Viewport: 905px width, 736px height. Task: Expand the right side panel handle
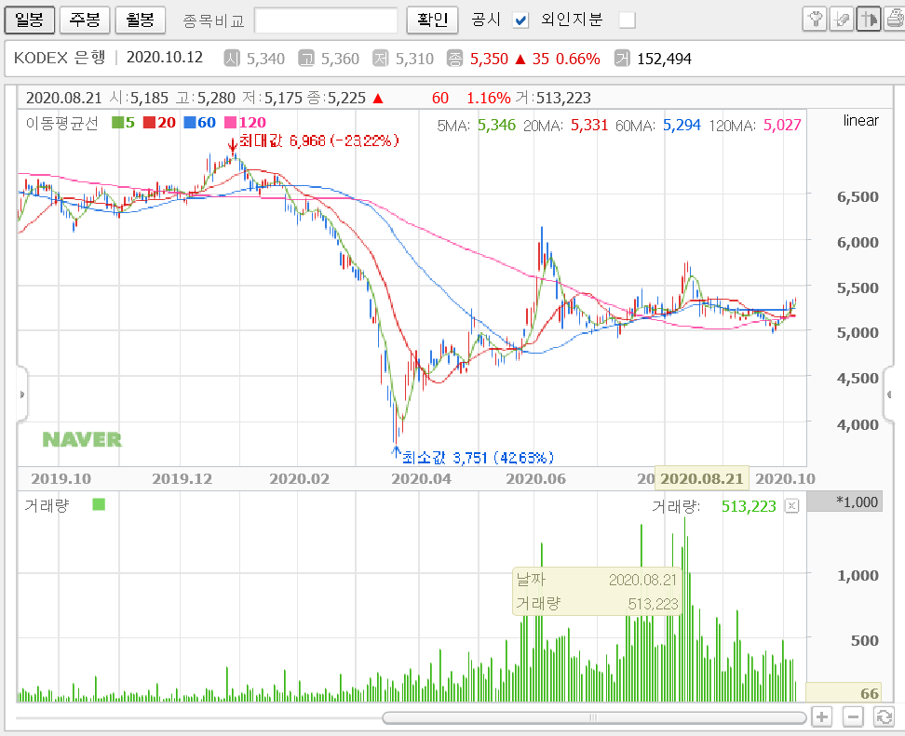click(889, 395)
